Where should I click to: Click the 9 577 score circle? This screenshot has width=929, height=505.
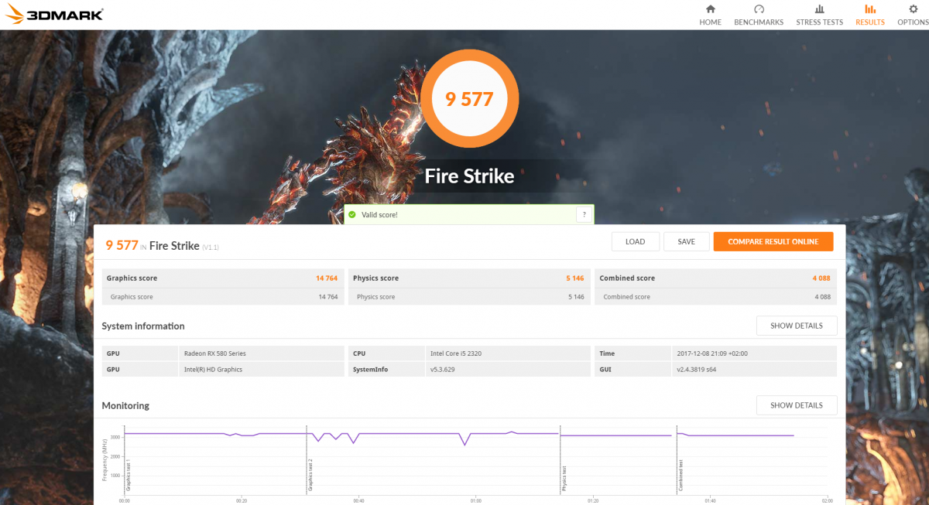(x=469, y=98)
